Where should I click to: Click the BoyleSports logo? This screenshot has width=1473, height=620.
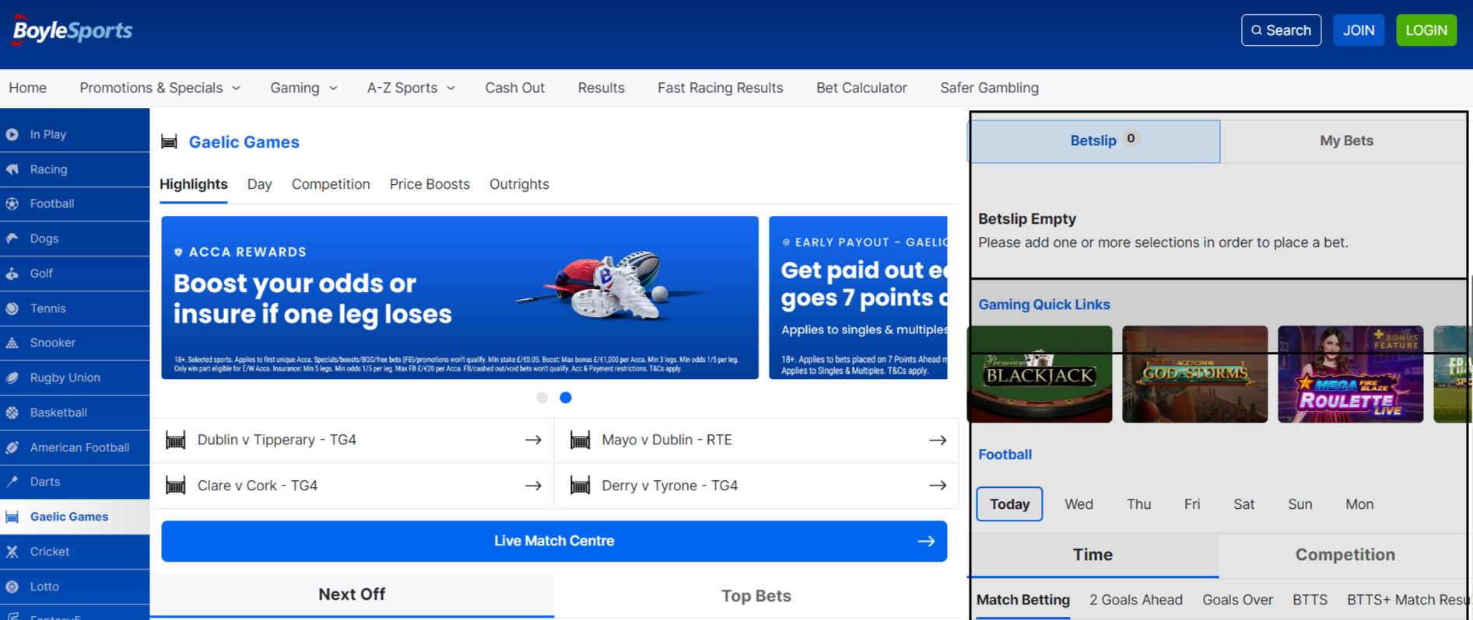(x=72, y=30)
